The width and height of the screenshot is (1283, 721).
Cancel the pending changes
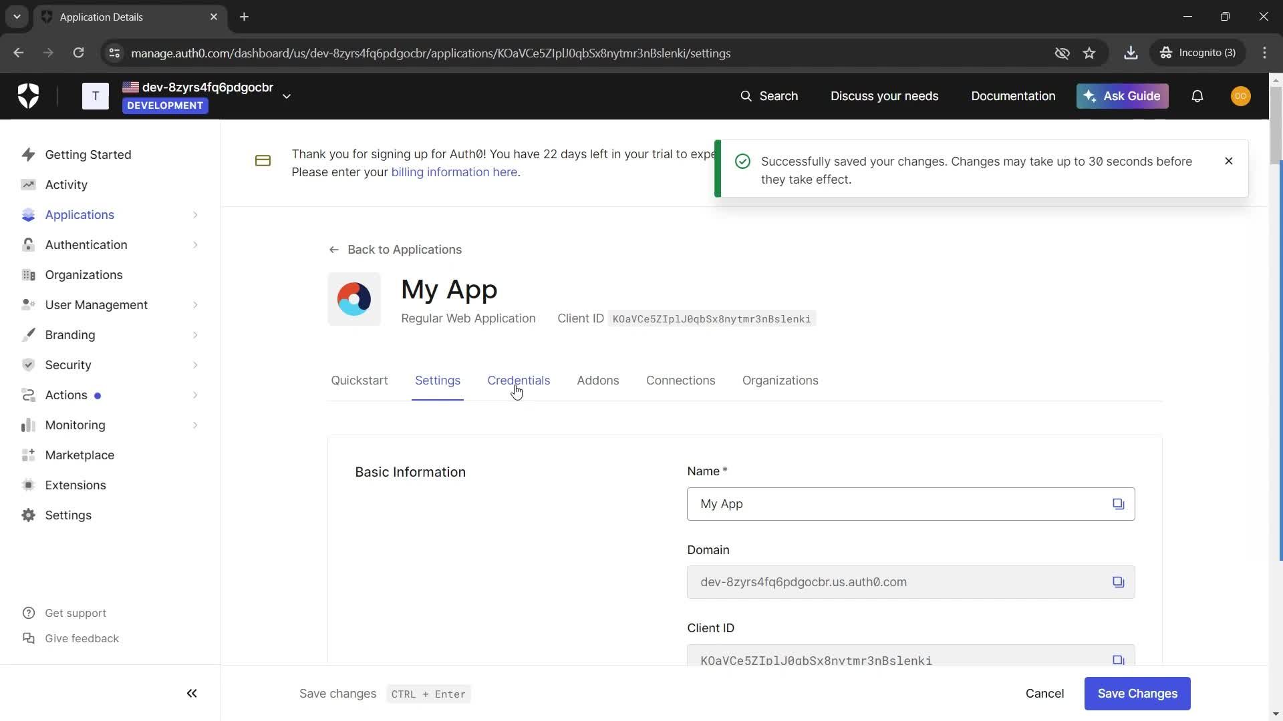pos(1044,694)
